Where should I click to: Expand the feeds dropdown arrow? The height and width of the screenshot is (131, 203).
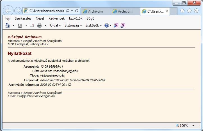pos(26,25)
